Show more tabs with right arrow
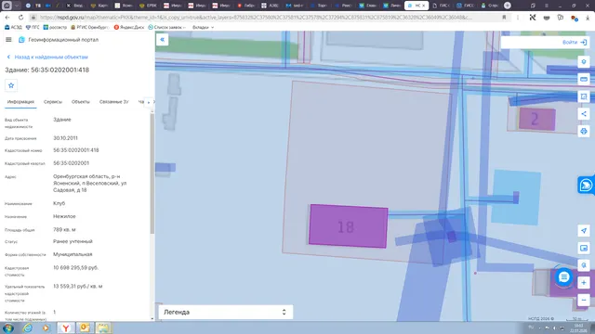The image size is (595, 334). tap(149, 102)
